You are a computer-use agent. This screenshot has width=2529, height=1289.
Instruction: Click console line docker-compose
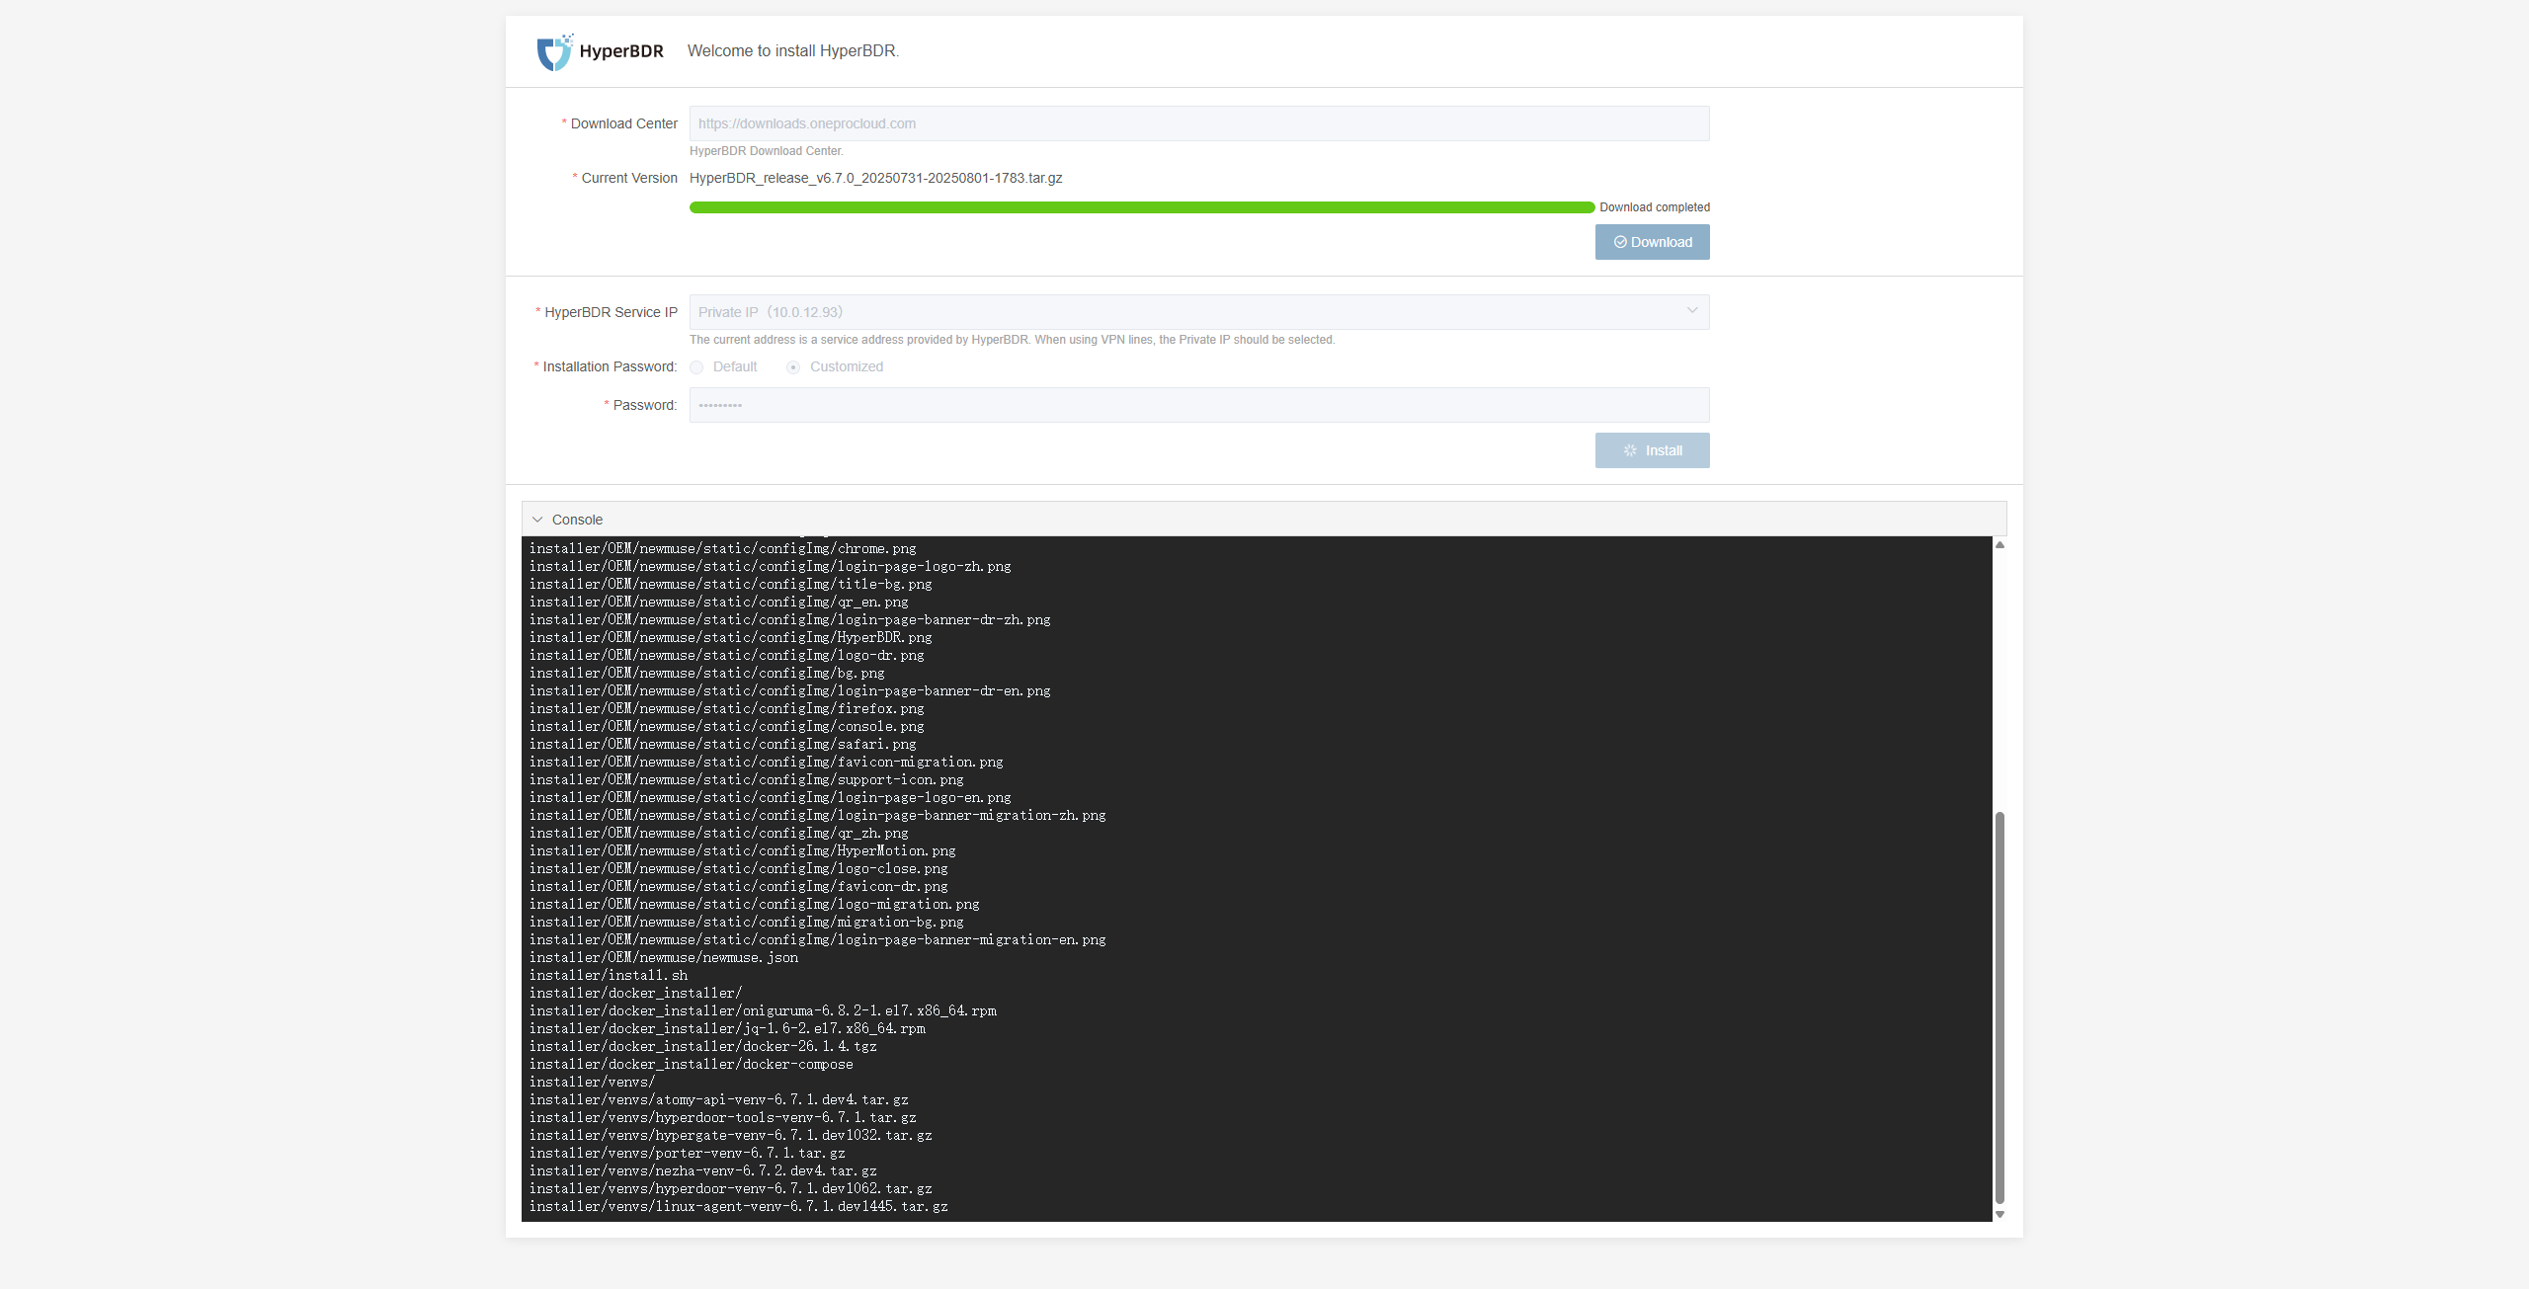[692, 1064]
